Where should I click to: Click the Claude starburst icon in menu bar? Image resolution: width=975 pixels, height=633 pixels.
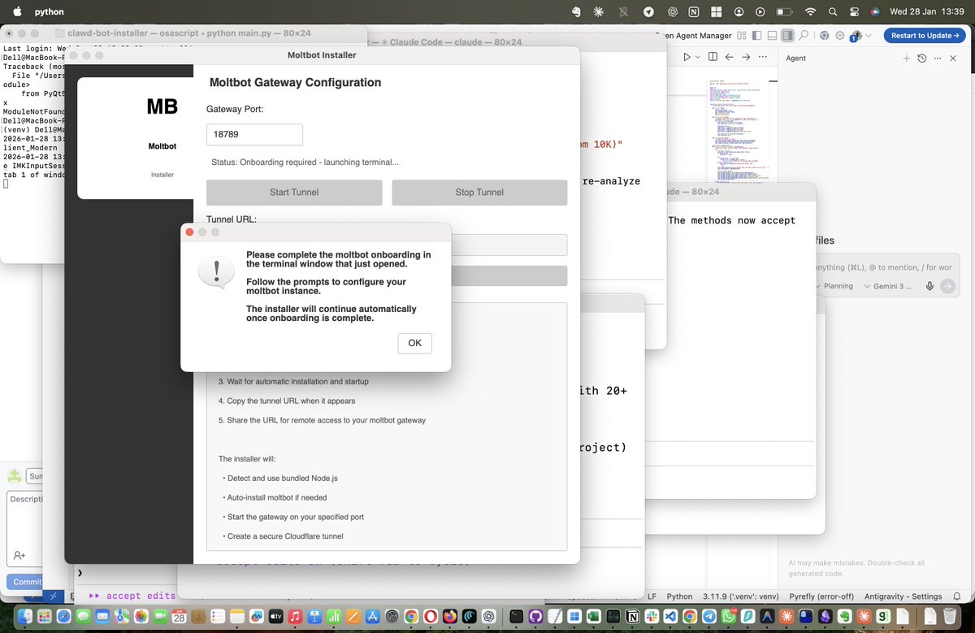[599, 12]
